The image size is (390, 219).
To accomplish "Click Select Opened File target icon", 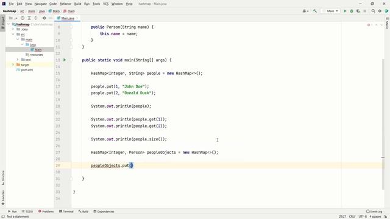I will pyautogui.click(x=23, y=18).
